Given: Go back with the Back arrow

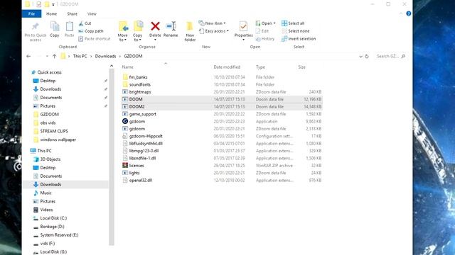Looking at the screenshot, I should click(x=28, y=56).
